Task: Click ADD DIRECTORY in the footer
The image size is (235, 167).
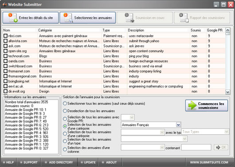Action: pyautogui.click(x=59, y=163)
